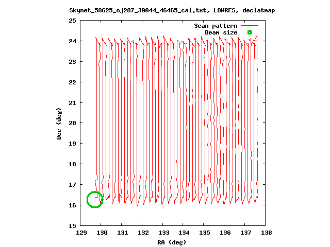Click the RA axis value 136
The width and height of the screenshot is (330, 247).
[x=225, y=233]
